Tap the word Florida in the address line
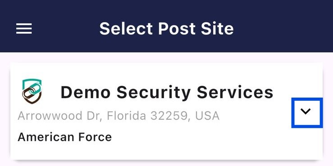This screenshot has height=166, width=333. pyautogui.click(x=126, y=116)
